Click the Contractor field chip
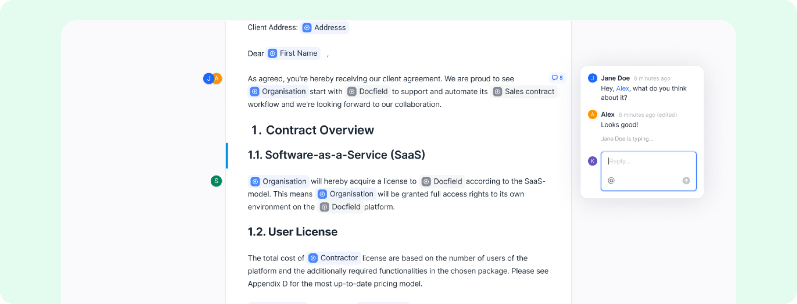The image size is (797, 304). pyautogui.click(x=333, y=258)
